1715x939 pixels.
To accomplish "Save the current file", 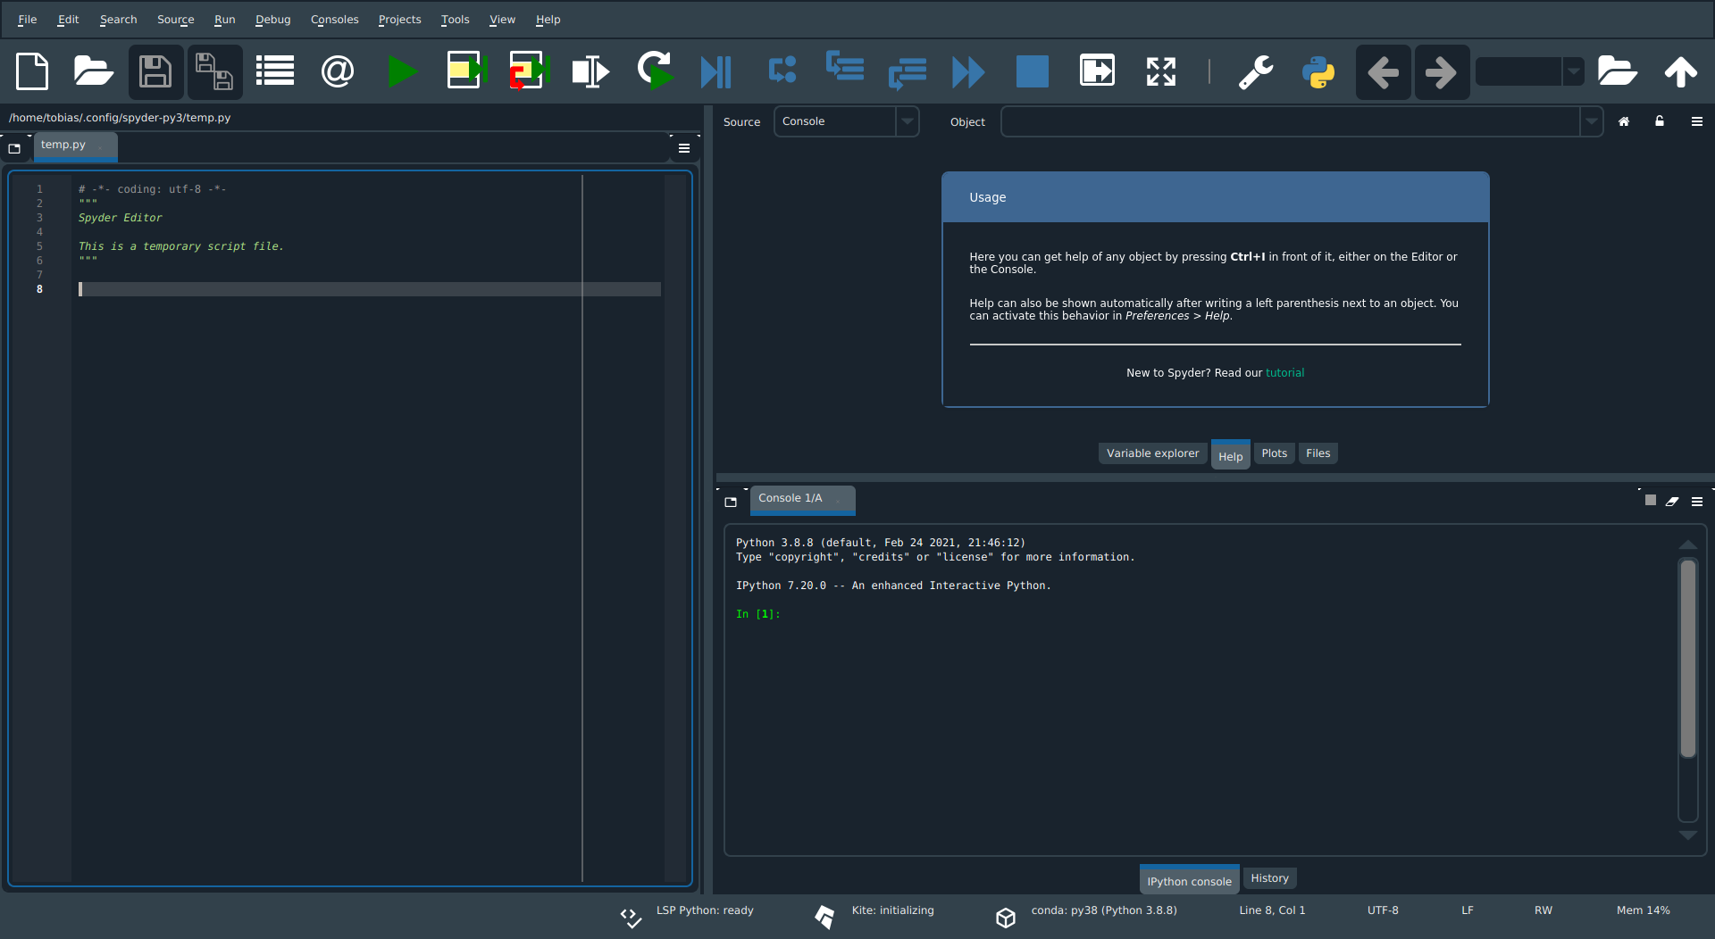I will (x=155, y=71).
